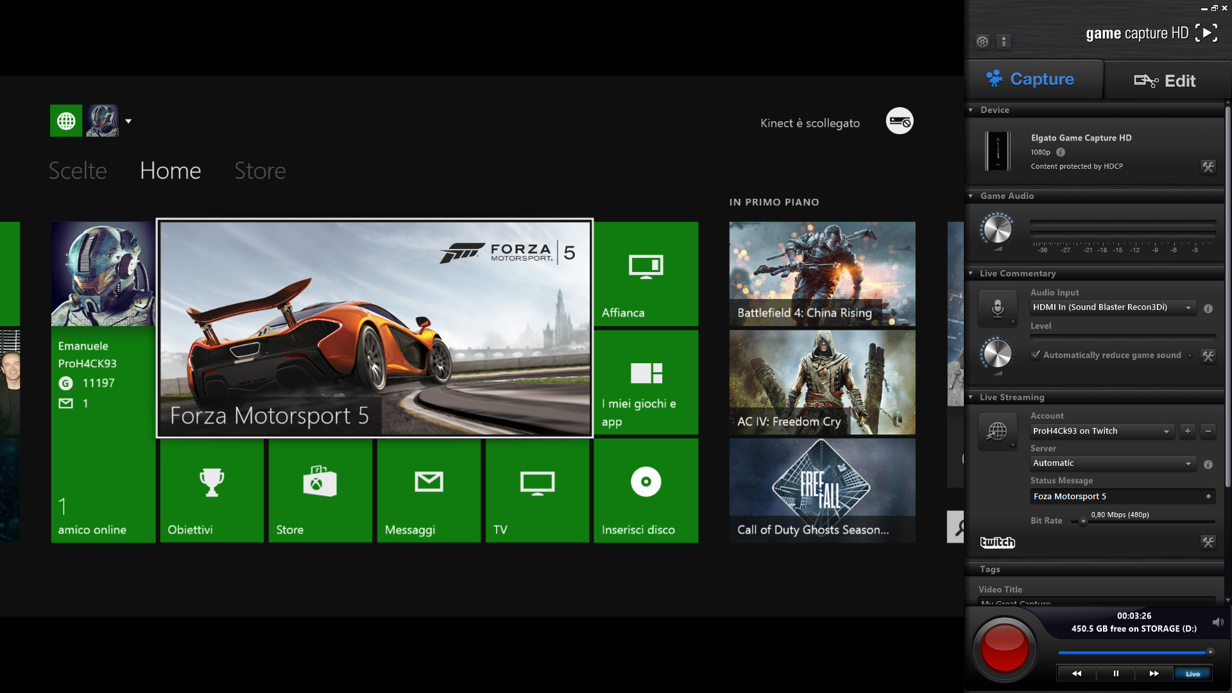The image size is (1232, 693).
Task: Jump to Live playback
Action: point(1193,674)
